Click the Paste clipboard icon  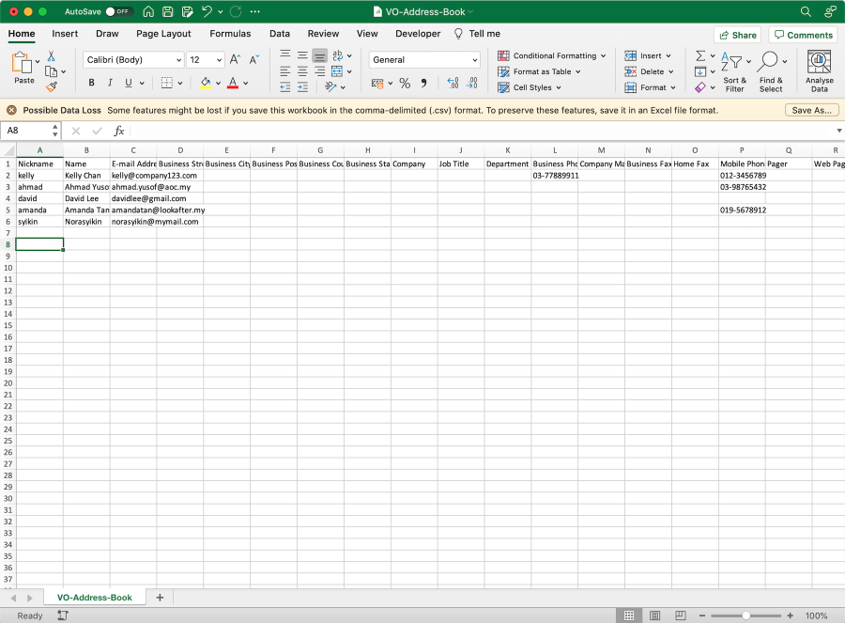tap(23, 64)
